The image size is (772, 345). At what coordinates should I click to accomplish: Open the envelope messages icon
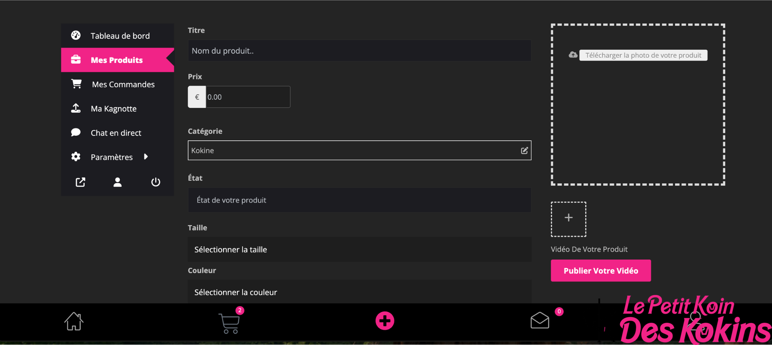coord(539,321)
